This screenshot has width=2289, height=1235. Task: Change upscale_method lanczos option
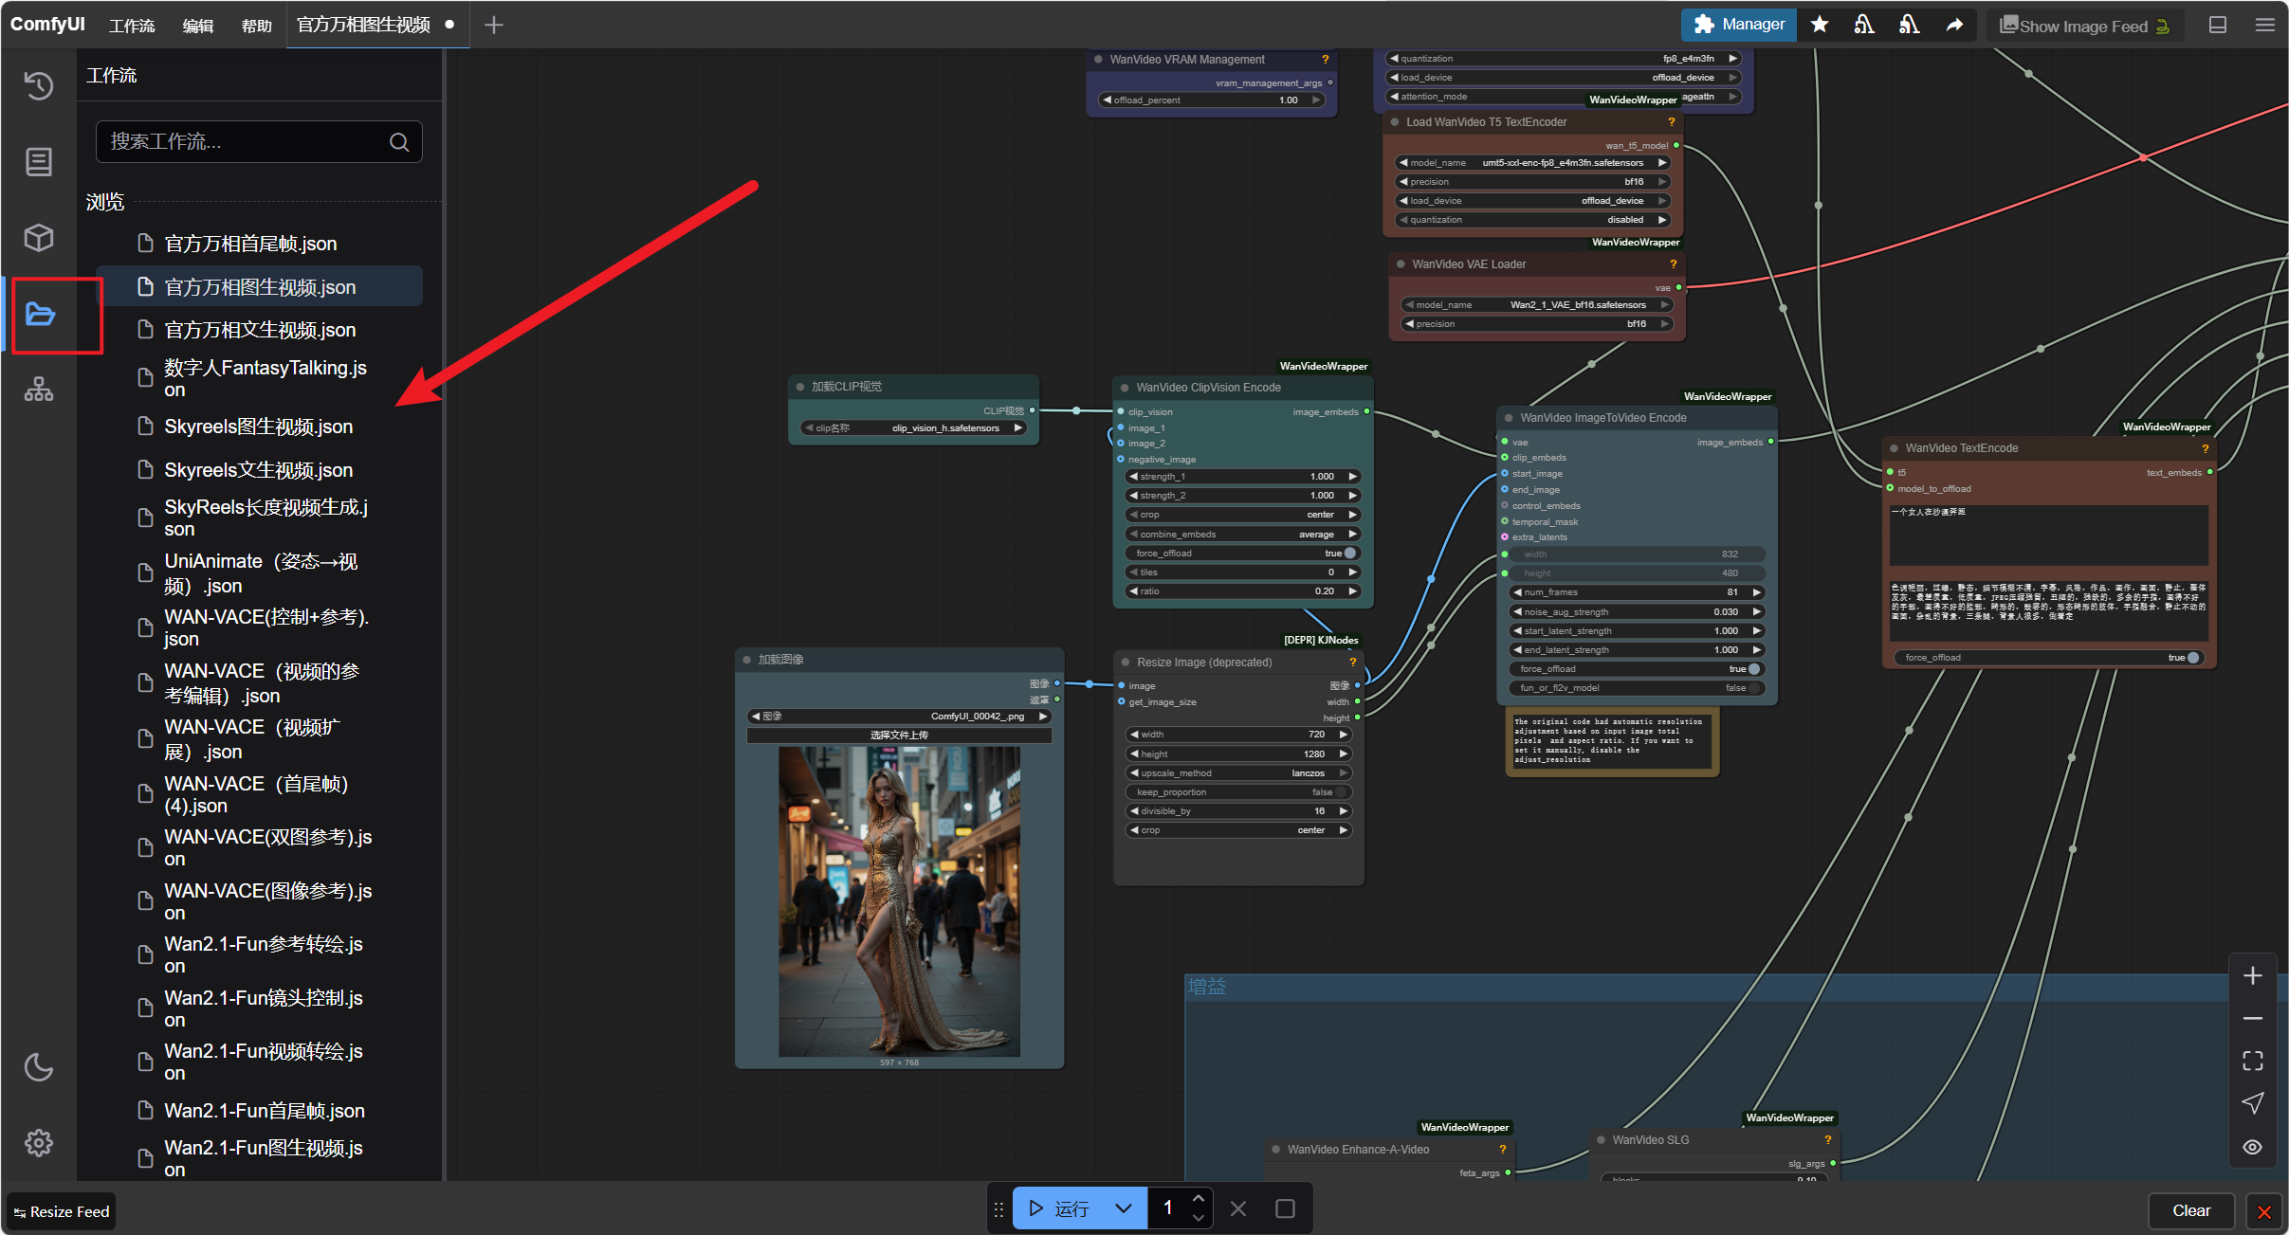tap(1239, 773)
